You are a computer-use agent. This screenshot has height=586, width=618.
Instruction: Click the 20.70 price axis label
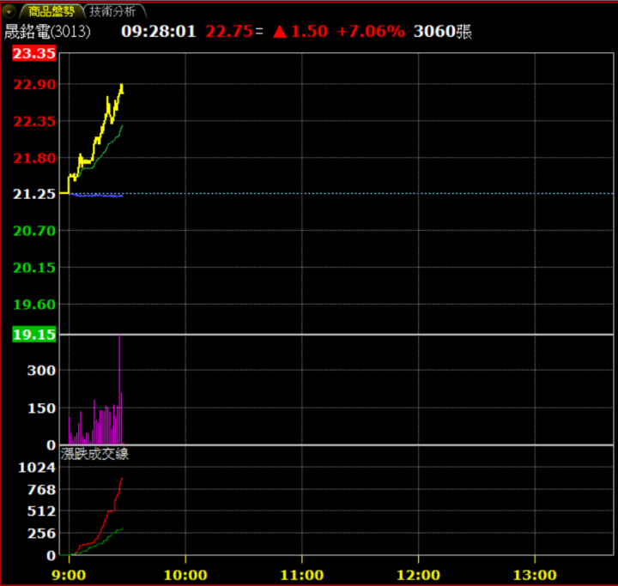pyautogui.click(x=34, y=231)
